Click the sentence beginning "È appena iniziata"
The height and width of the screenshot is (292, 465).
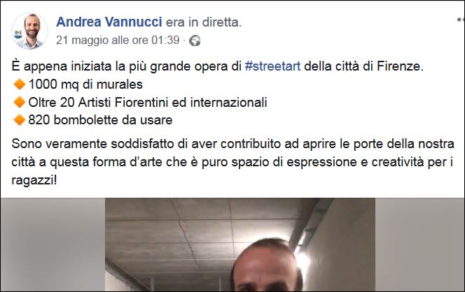(x=217, y=66)
